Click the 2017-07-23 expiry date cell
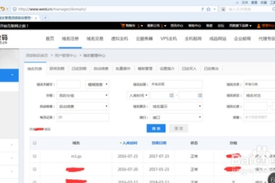Screen dimensions: 275x183 [159, 156]
